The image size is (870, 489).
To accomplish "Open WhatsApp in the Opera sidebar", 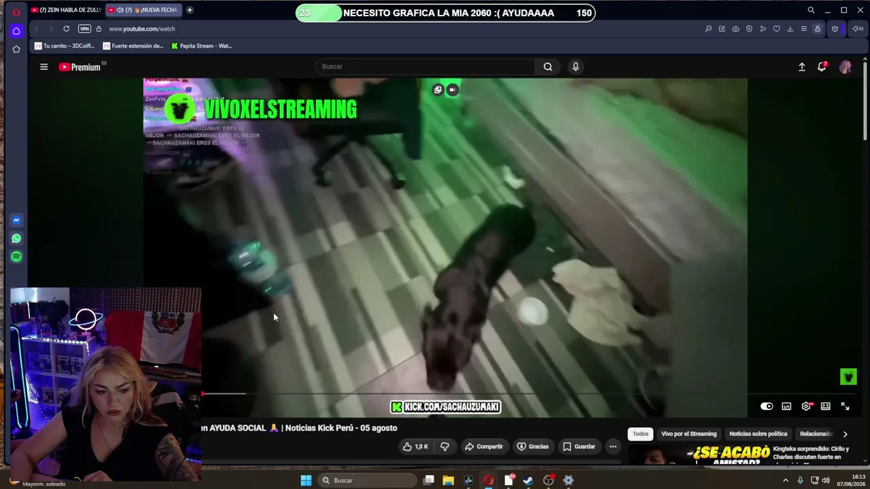I will (16, 238).
